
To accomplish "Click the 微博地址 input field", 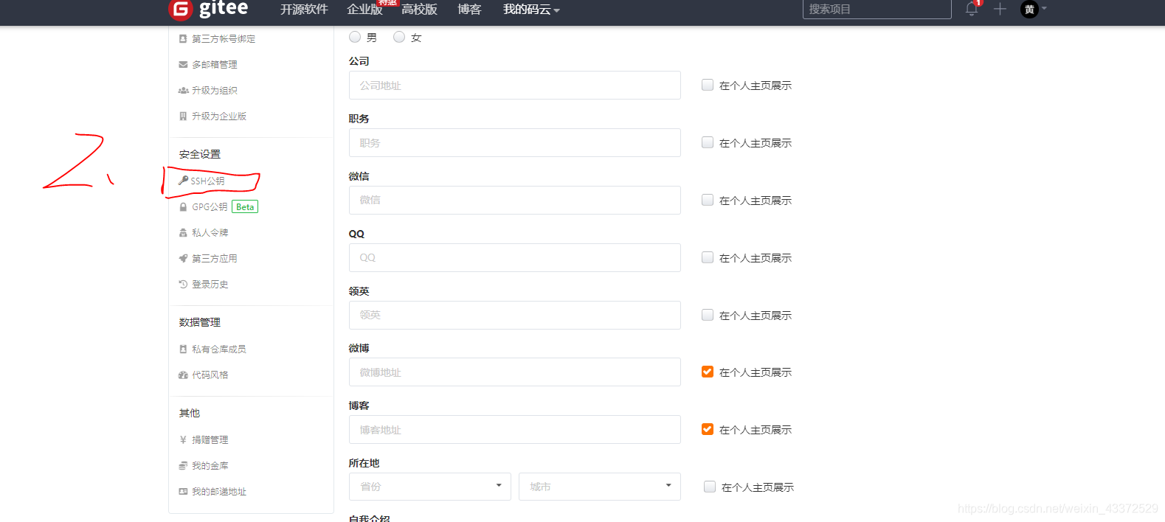I will (x=515, y=372).
